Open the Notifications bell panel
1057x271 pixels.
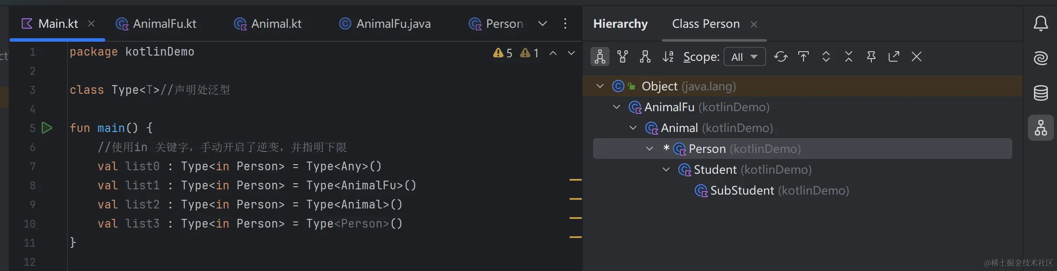[1041, 23]
